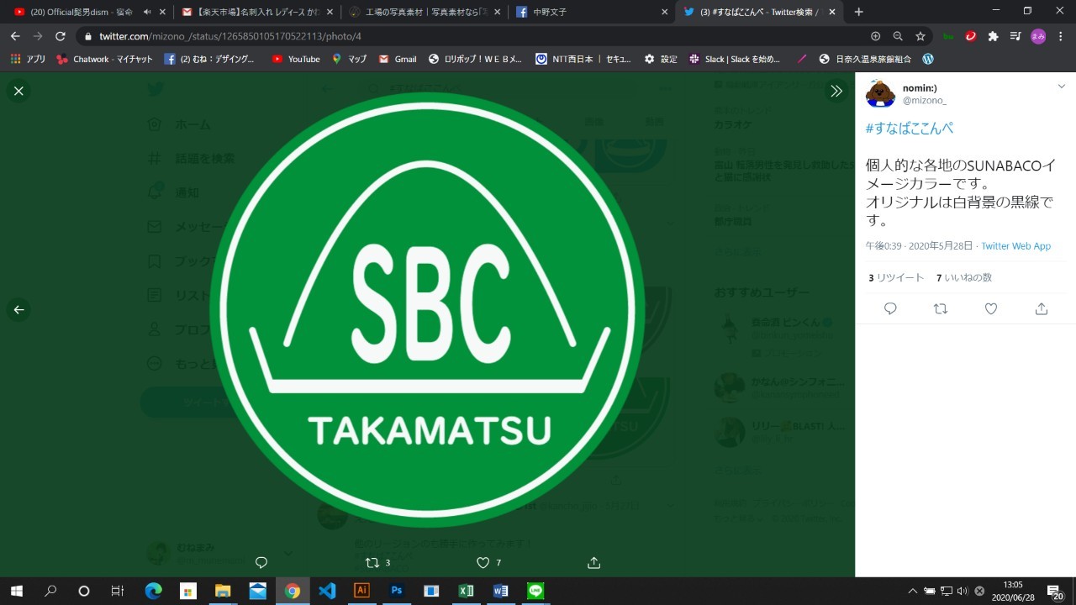Click the address bar URL

coord(229,36)
